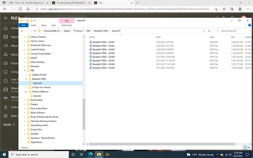Click taskbar weather 76°F Mostly cloudy
Viewport: 253px width, 158px height.
pos(200,155)
